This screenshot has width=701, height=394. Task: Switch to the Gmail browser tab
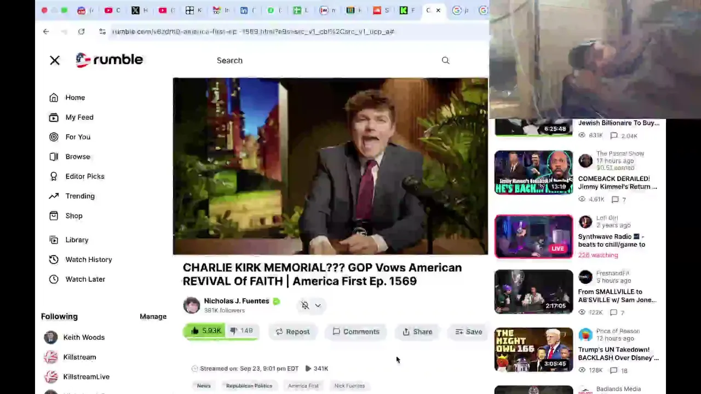click(x=220, y=10)
